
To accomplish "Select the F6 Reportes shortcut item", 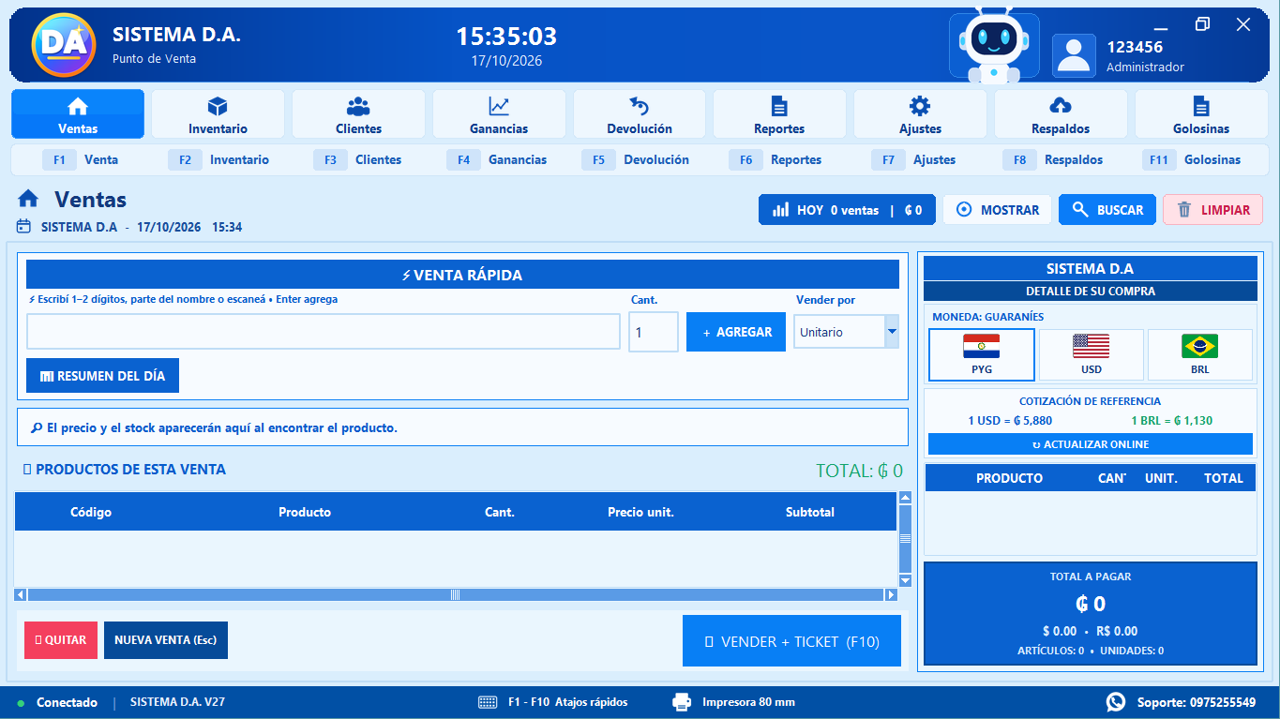I will pyautogui.click(x=776, y=160).
